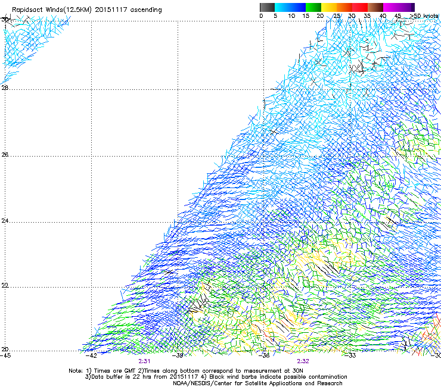This screenshot has height=387, width=441.
Task: Click the '35' label under the color scale
Action: click(367, 16)
